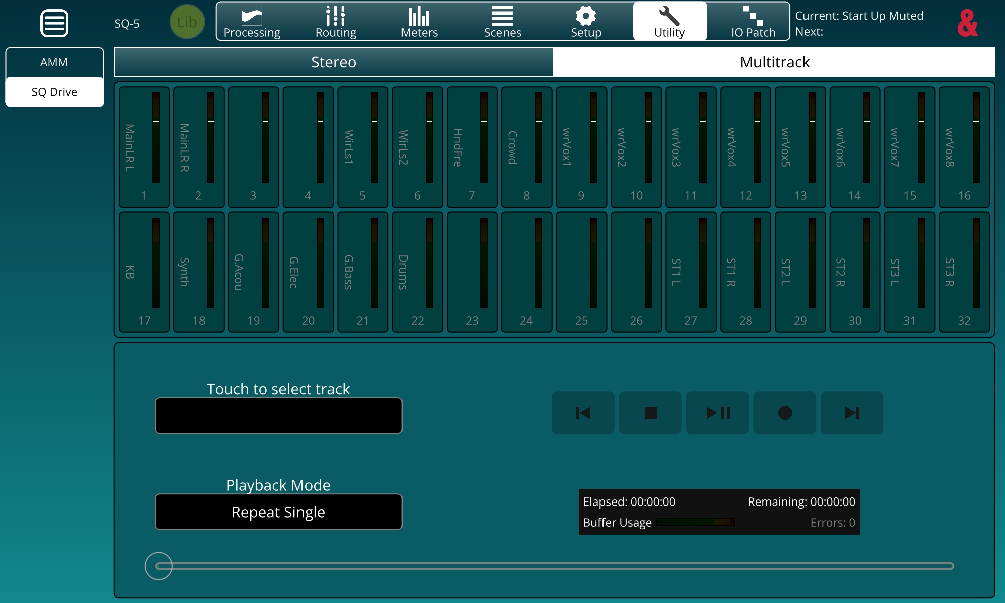Skip to previous track
The image size is (1005, 603).
click(583, 413)
